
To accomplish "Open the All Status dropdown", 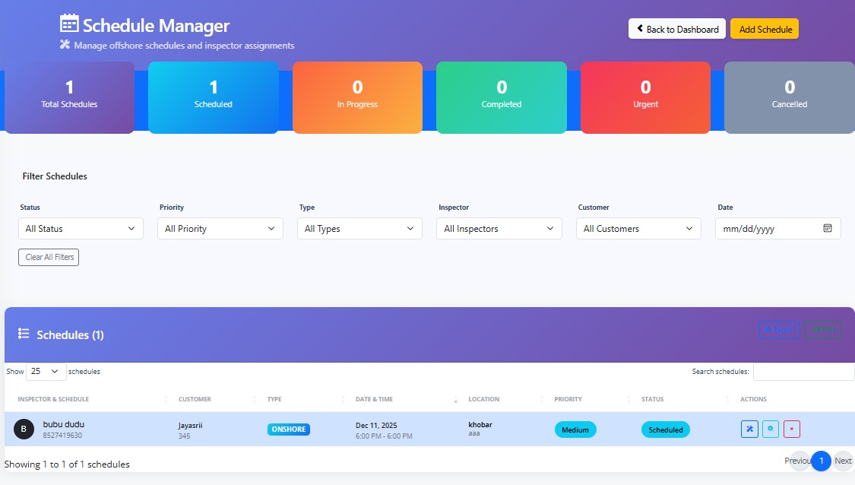I will coord(81,228).
